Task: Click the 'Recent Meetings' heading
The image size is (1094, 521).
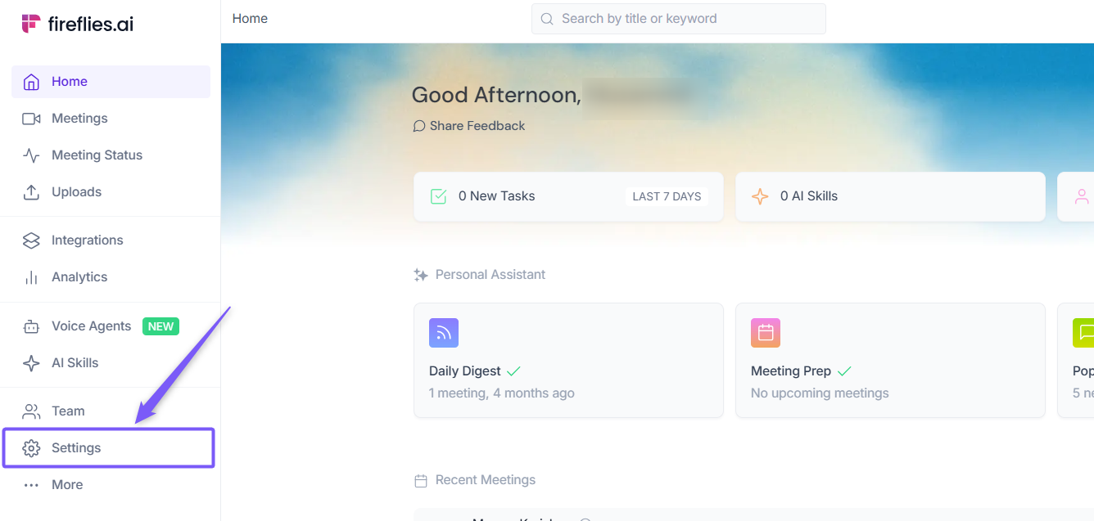Action: 486,480
